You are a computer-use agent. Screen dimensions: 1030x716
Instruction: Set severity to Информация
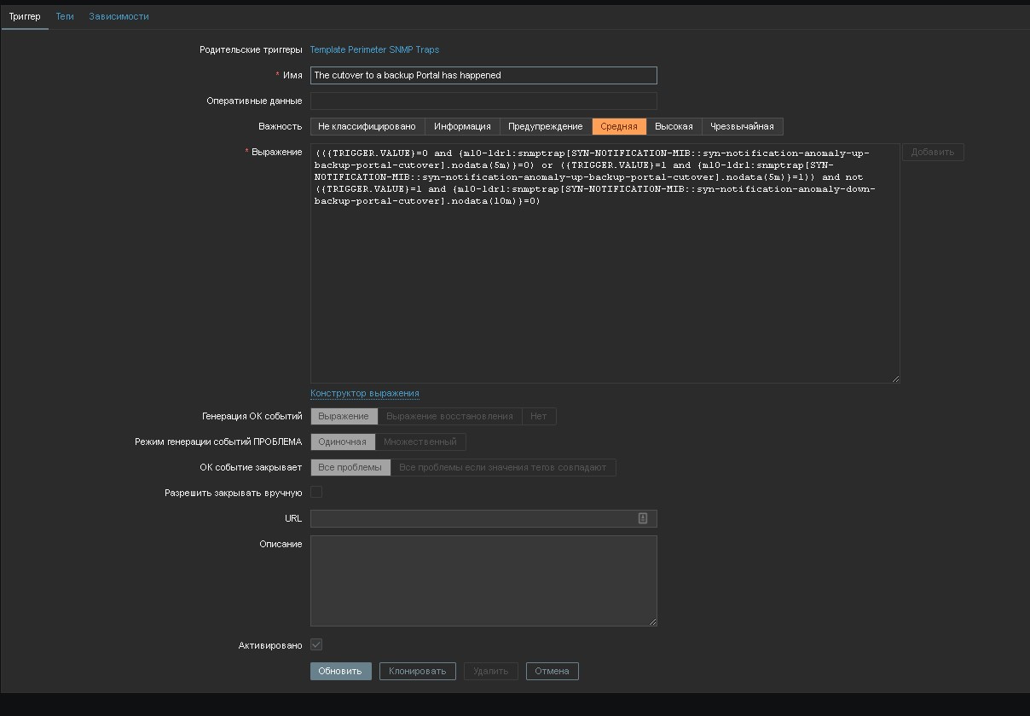pyautogui.click(x=462, y=126)
